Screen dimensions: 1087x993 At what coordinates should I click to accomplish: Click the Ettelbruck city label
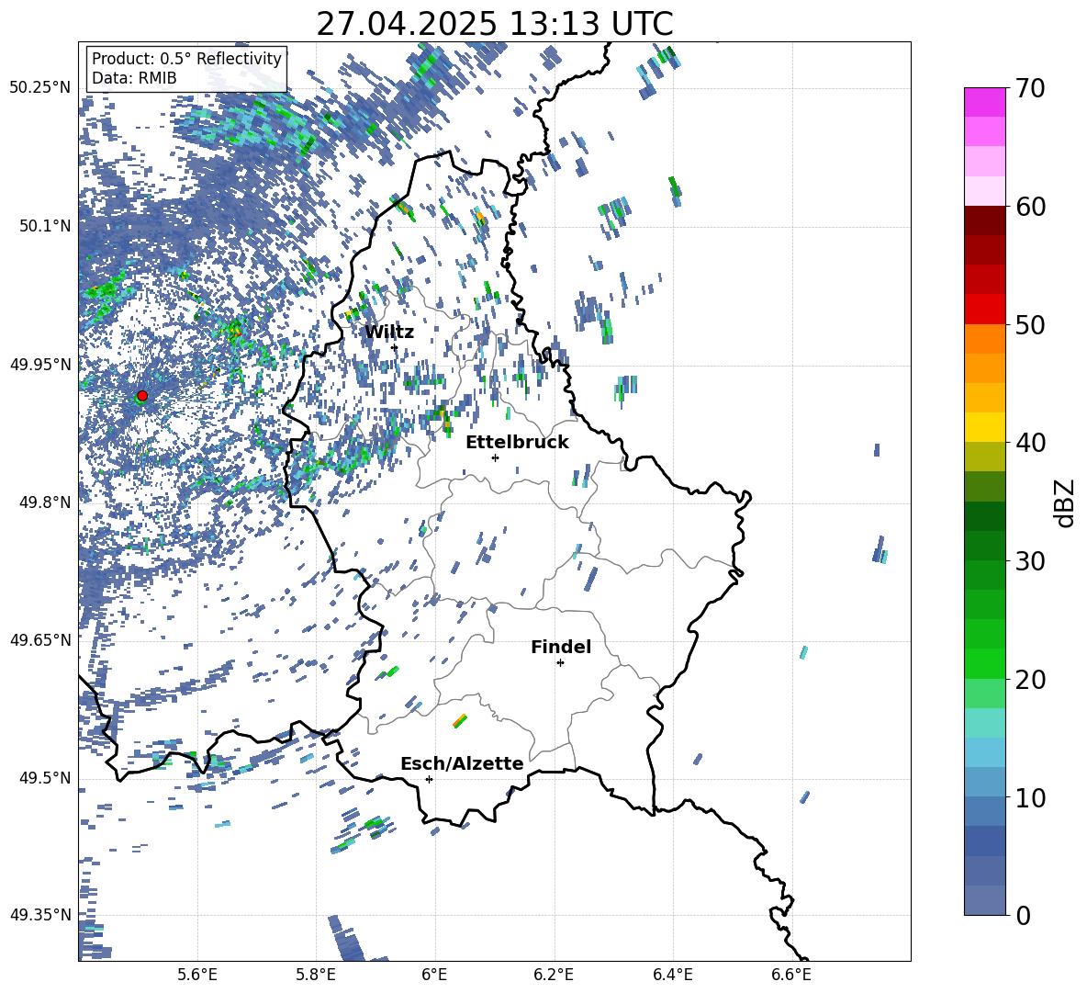(x=517, y=443)
